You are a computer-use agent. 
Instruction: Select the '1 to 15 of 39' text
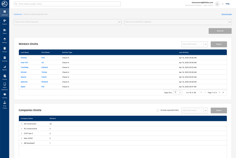191,93
